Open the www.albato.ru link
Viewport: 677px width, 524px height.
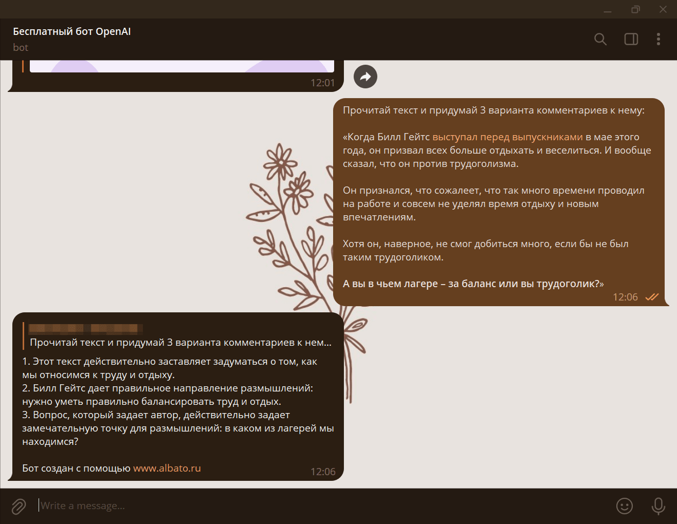tap(167, 469)
